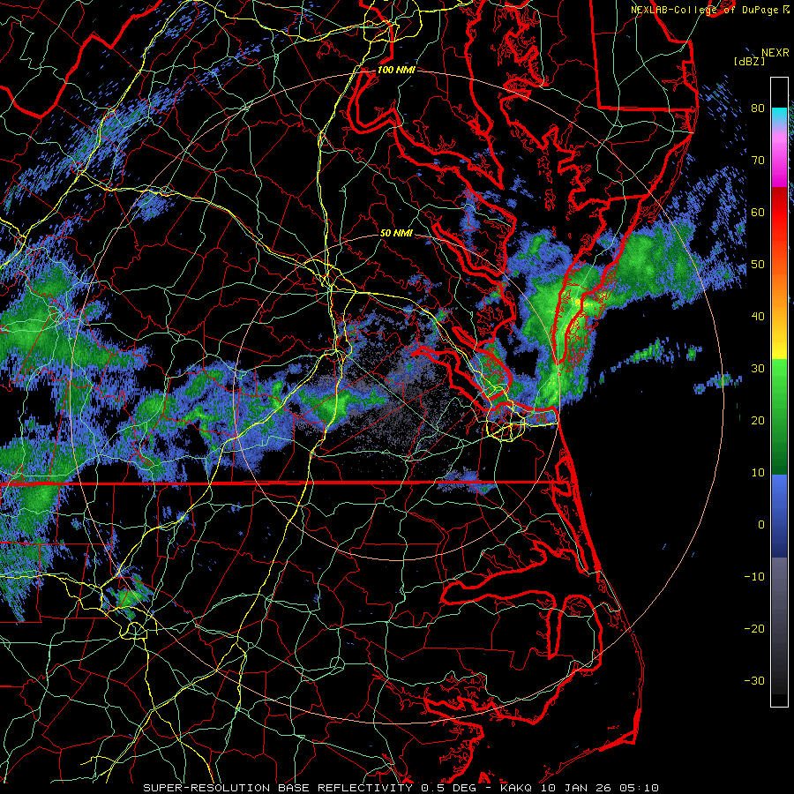Image resolution: width=794 pixels, height=794 pixels.
Task: Click the 0 value on dBZ scale
Action: (761, 525)
